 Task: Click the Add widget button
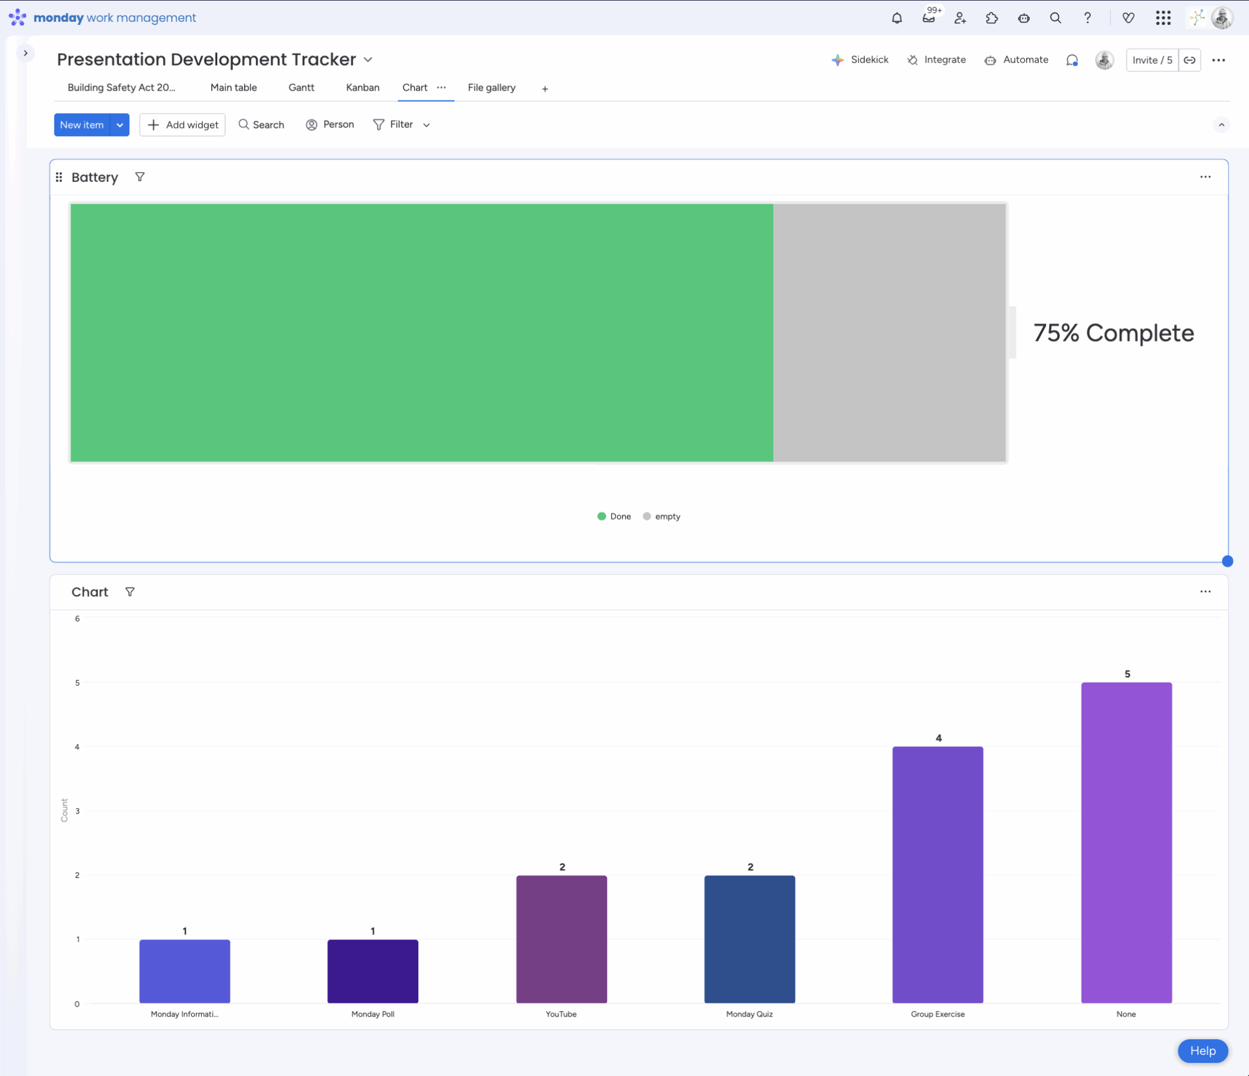[182, 125]
